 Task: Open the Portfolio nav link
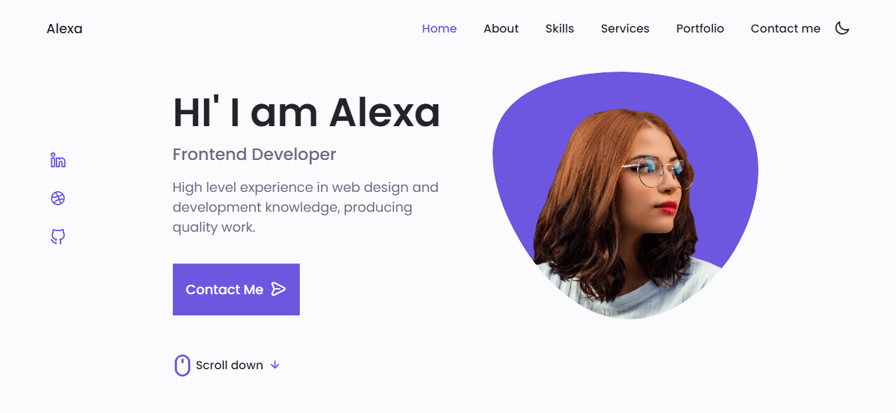[x=700, y=29]
